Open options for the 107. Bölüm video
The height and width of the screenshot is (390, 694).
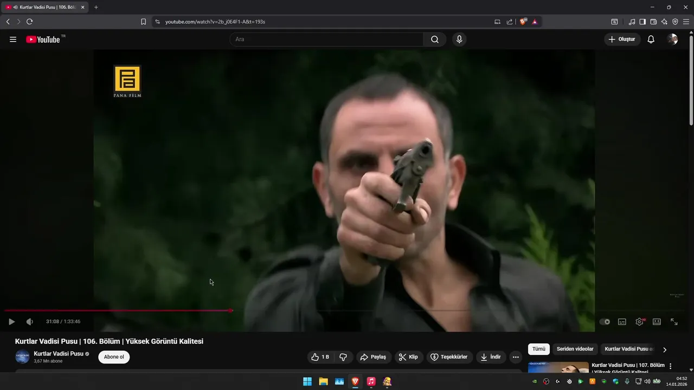(x=671, y=367)
